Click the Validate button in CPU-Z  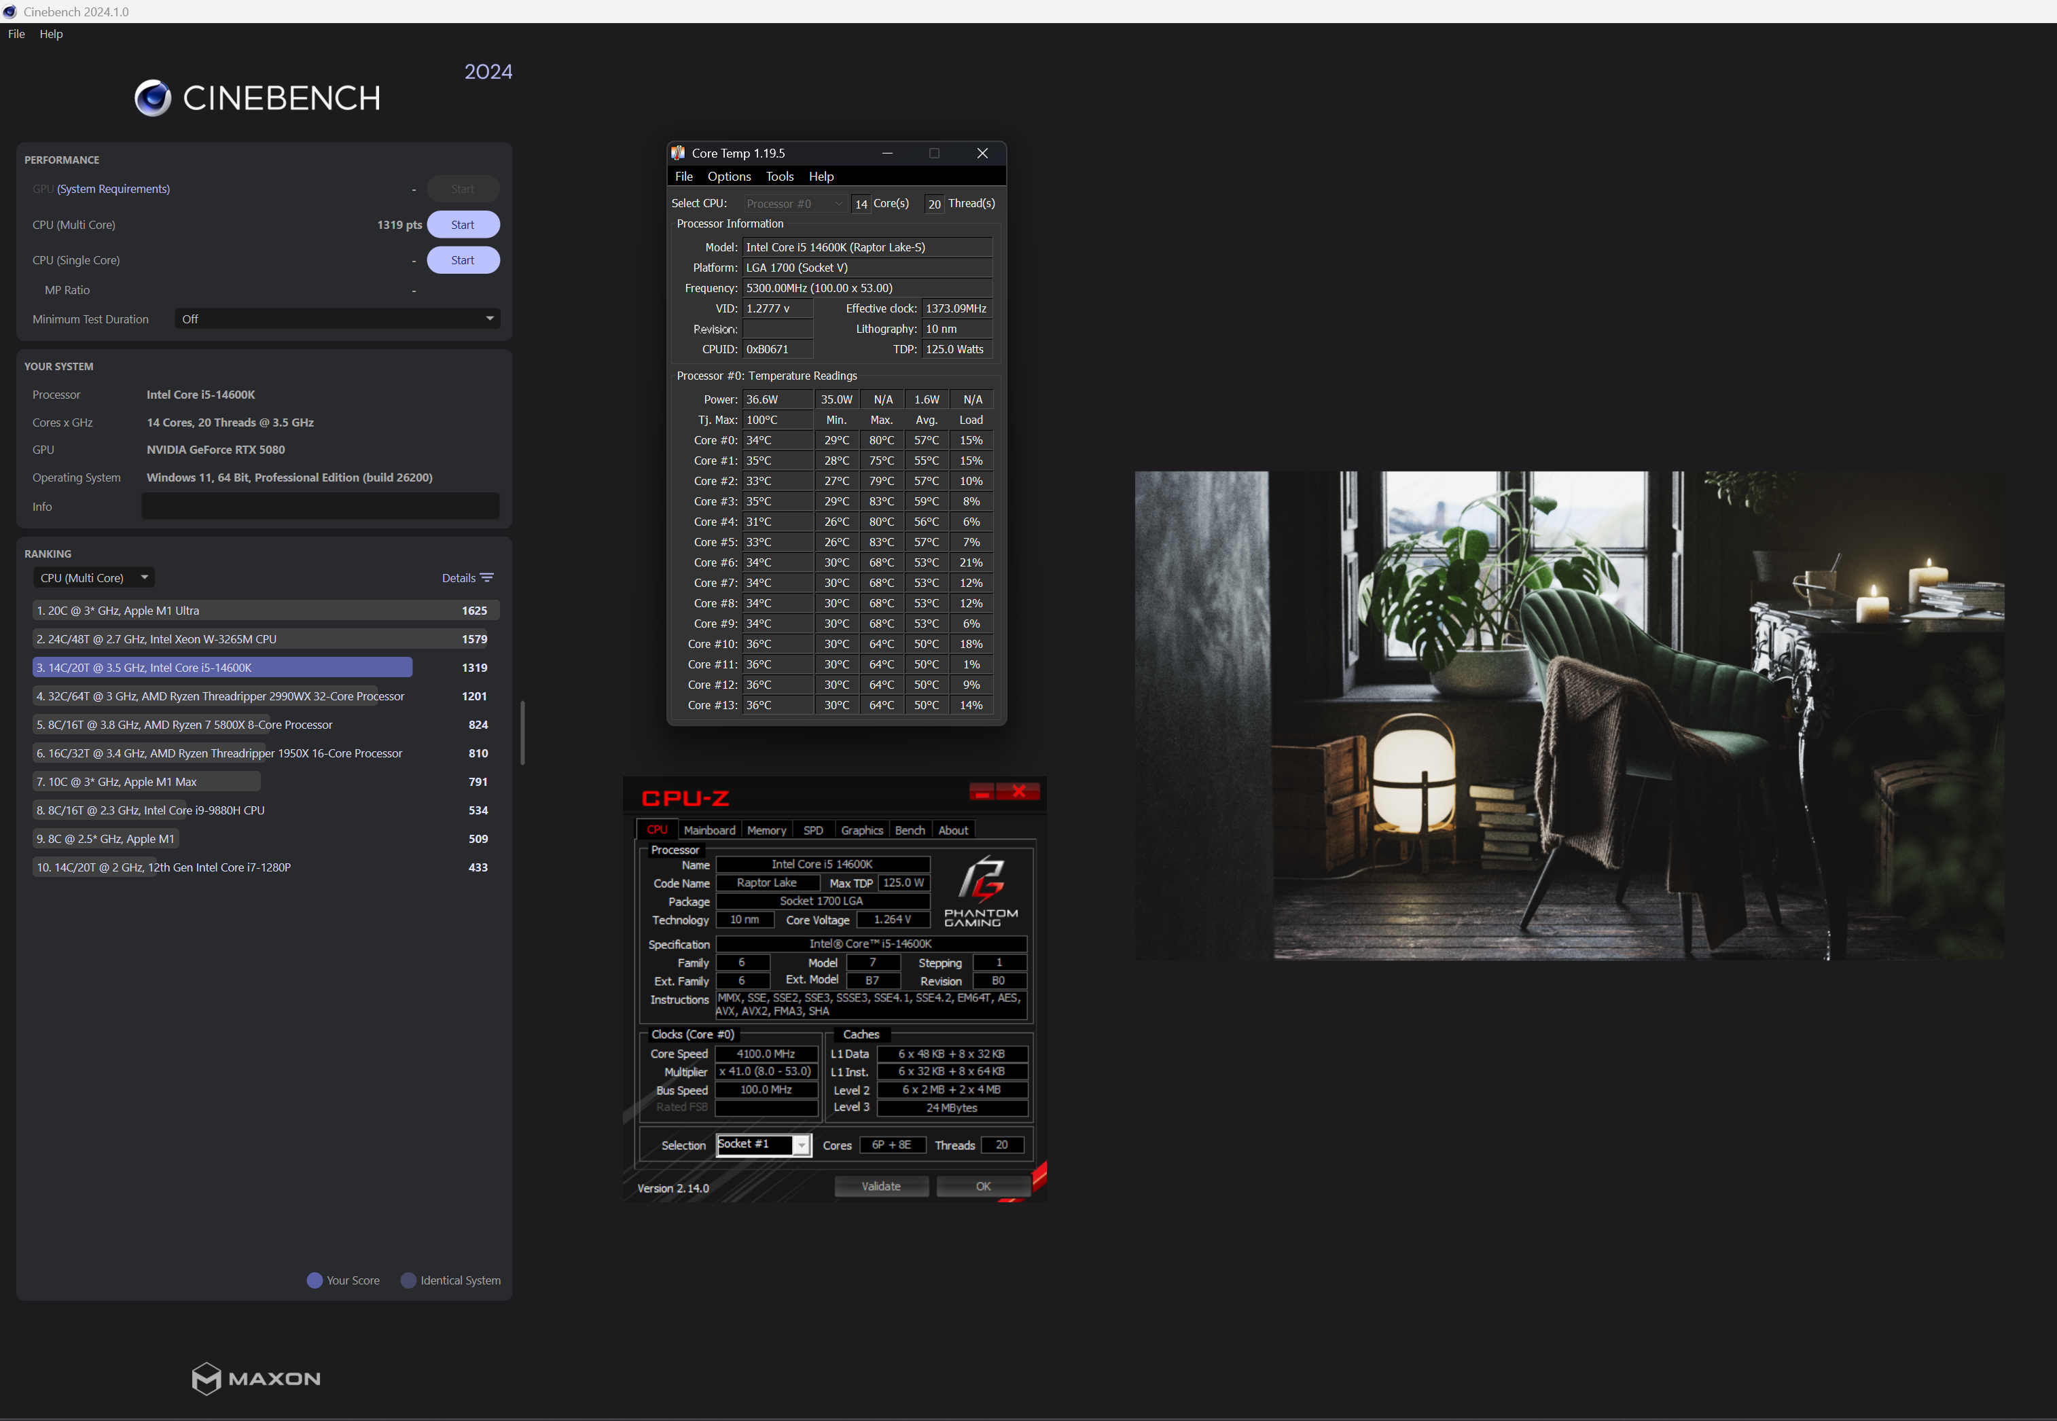[880, 1186]
